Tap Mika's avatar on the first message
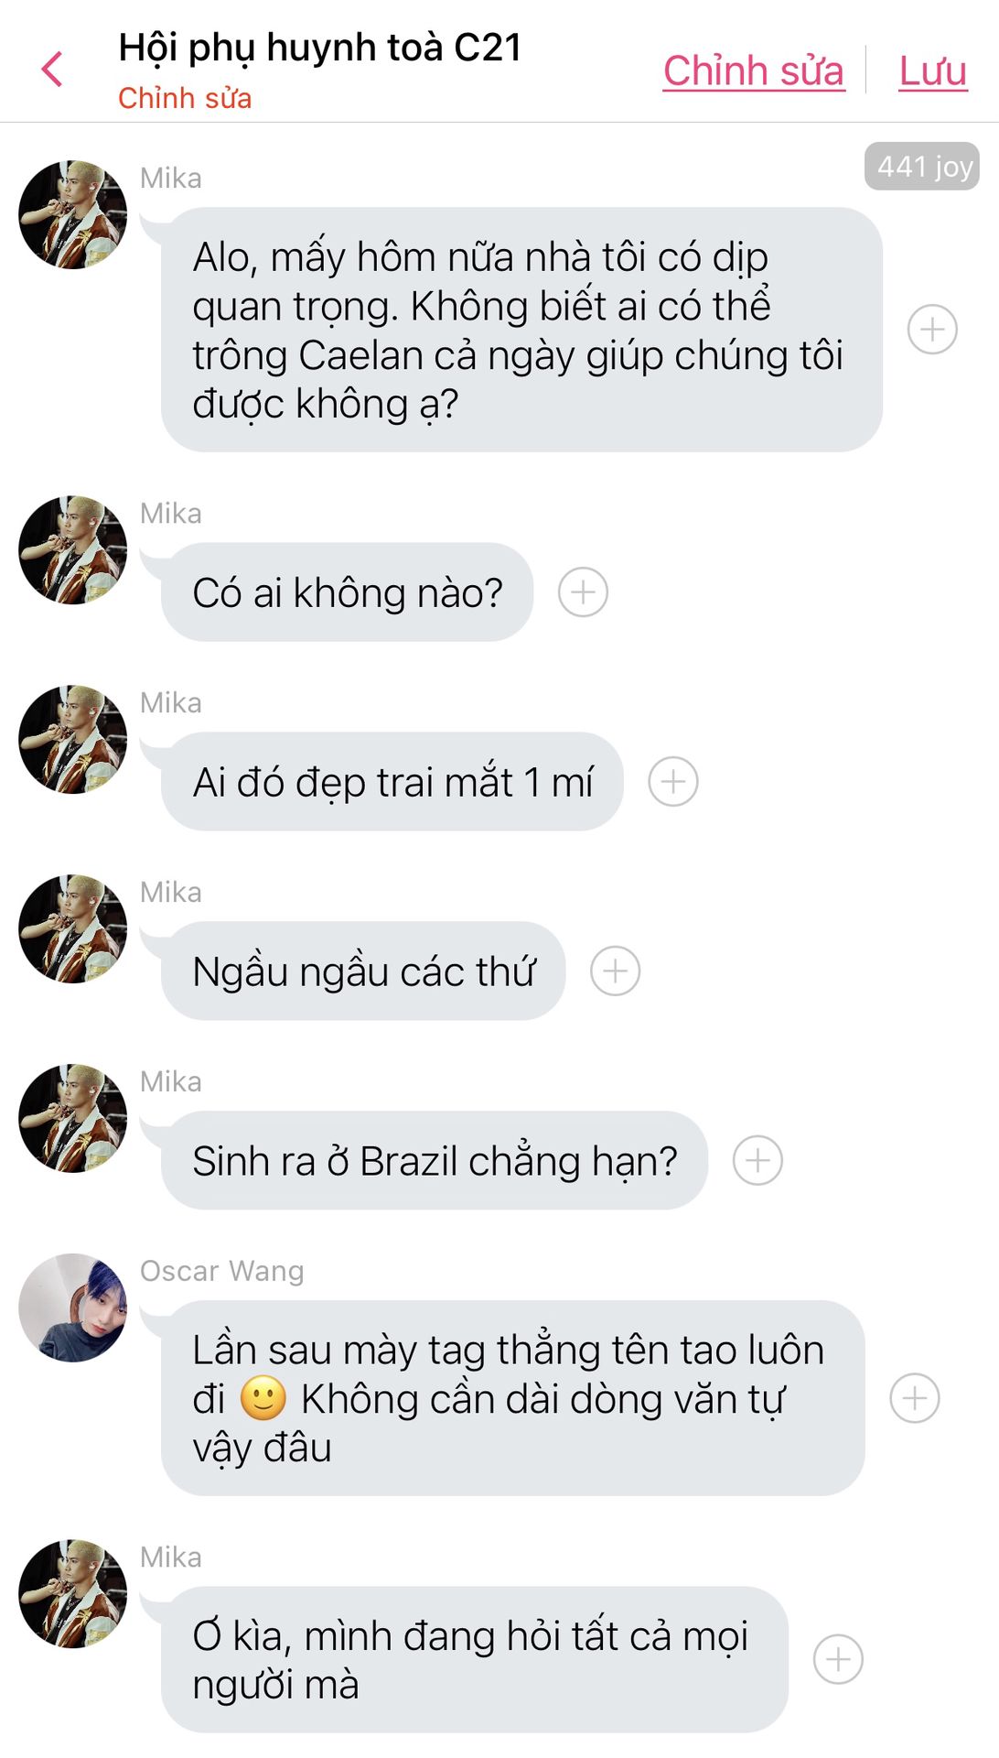Screen dimensions: 999x1758 click(73, 215)
